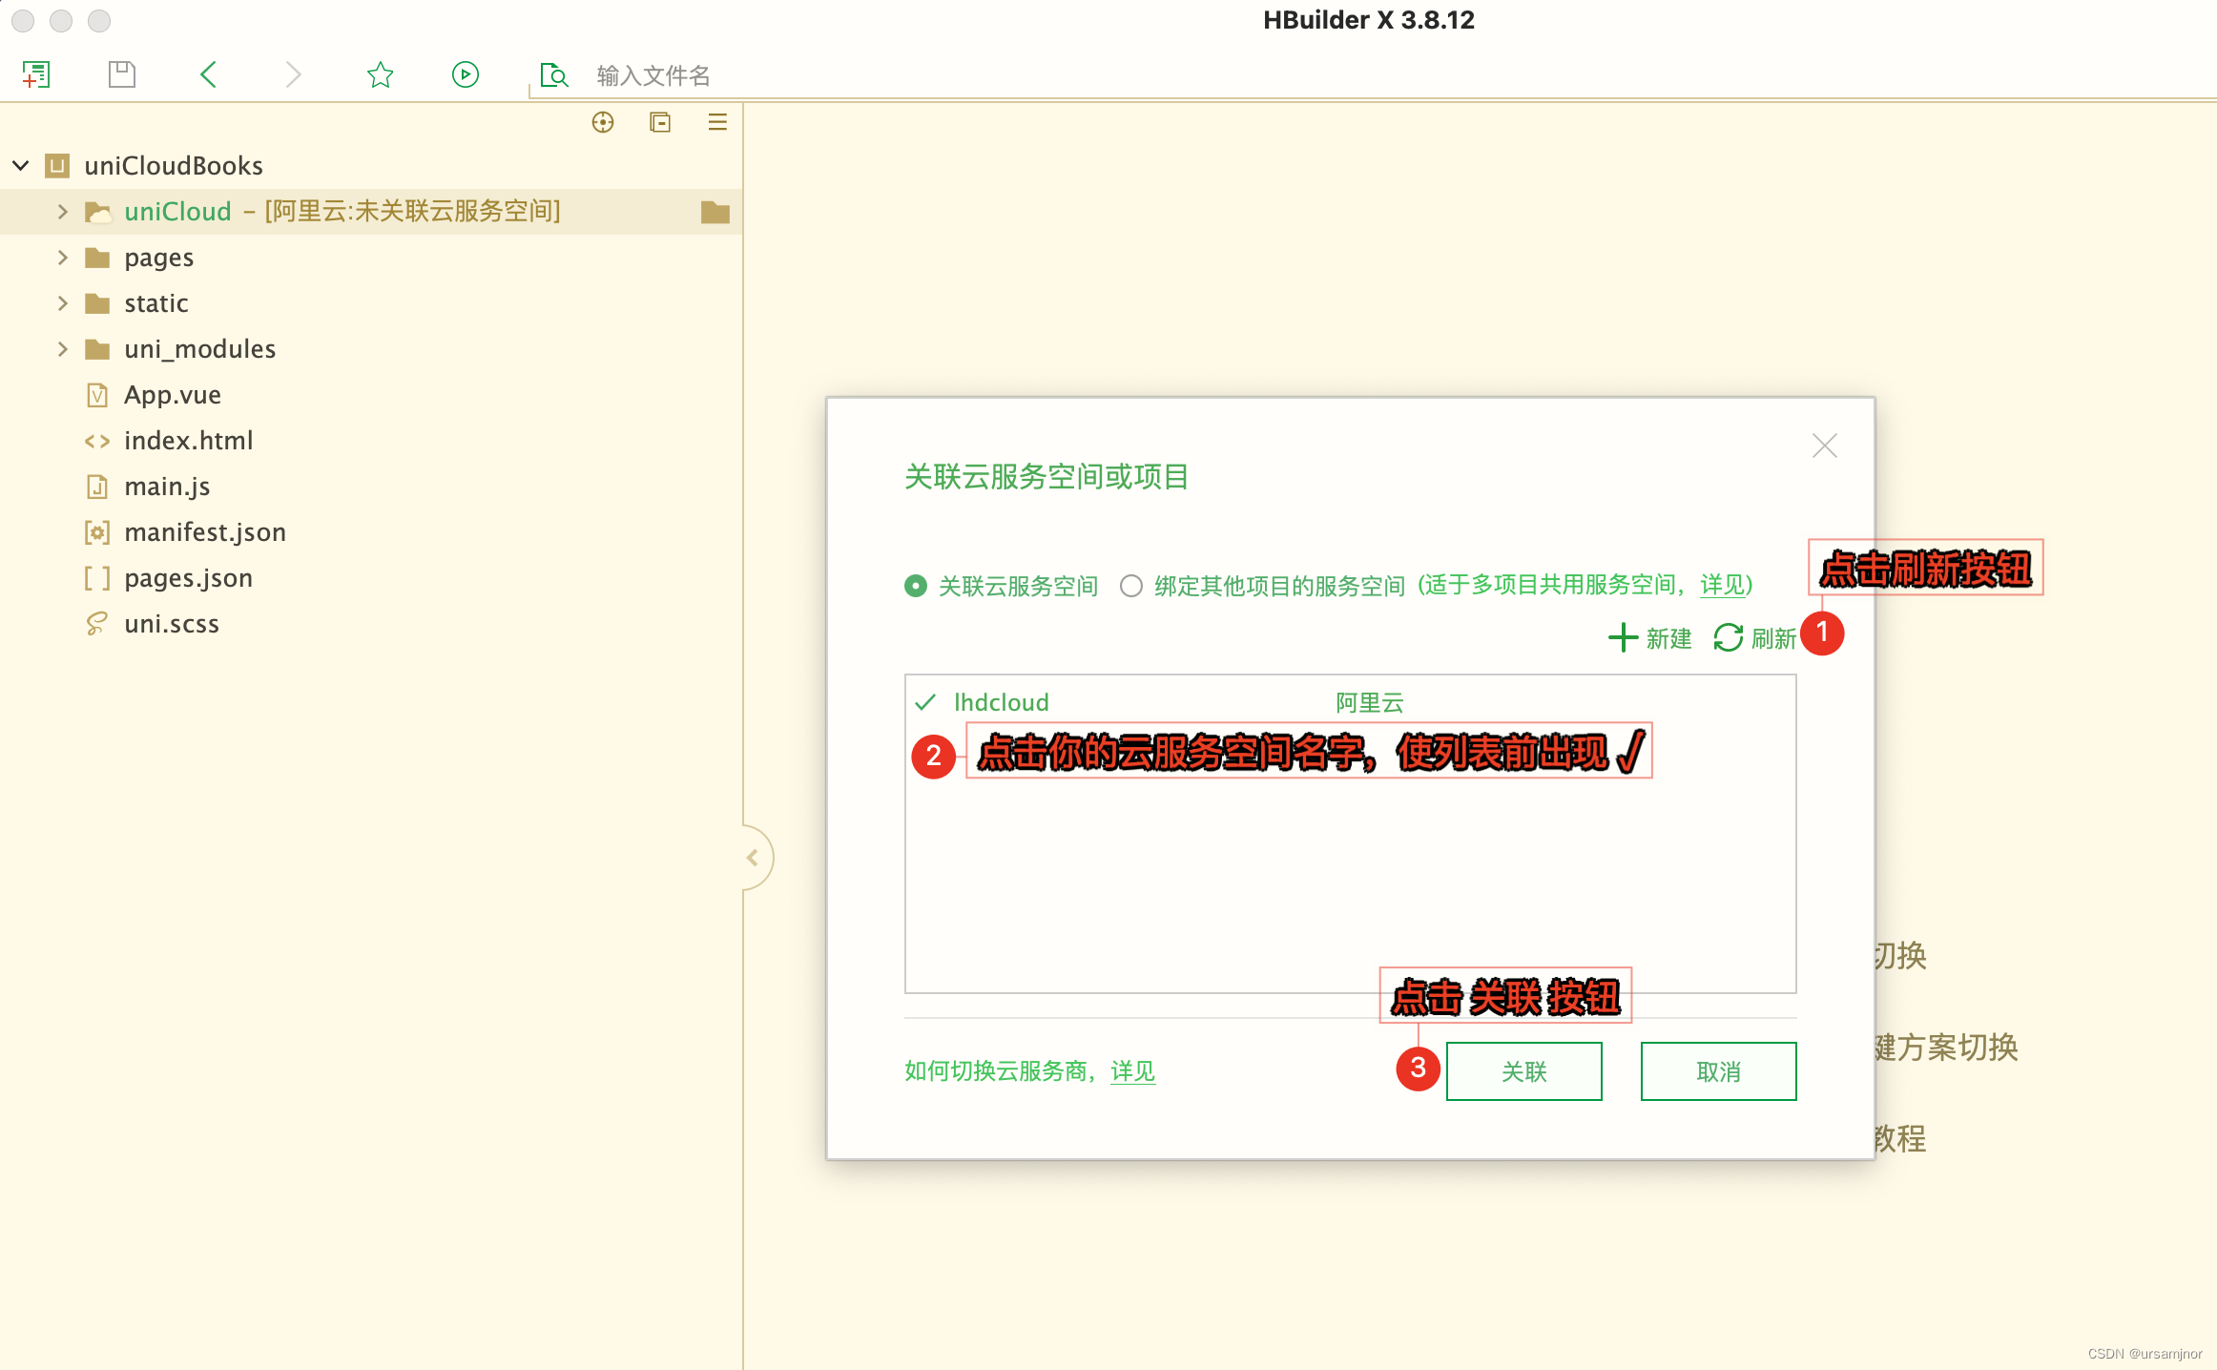
Task: Open pages.json in the project tree
Action: (189, 578)
